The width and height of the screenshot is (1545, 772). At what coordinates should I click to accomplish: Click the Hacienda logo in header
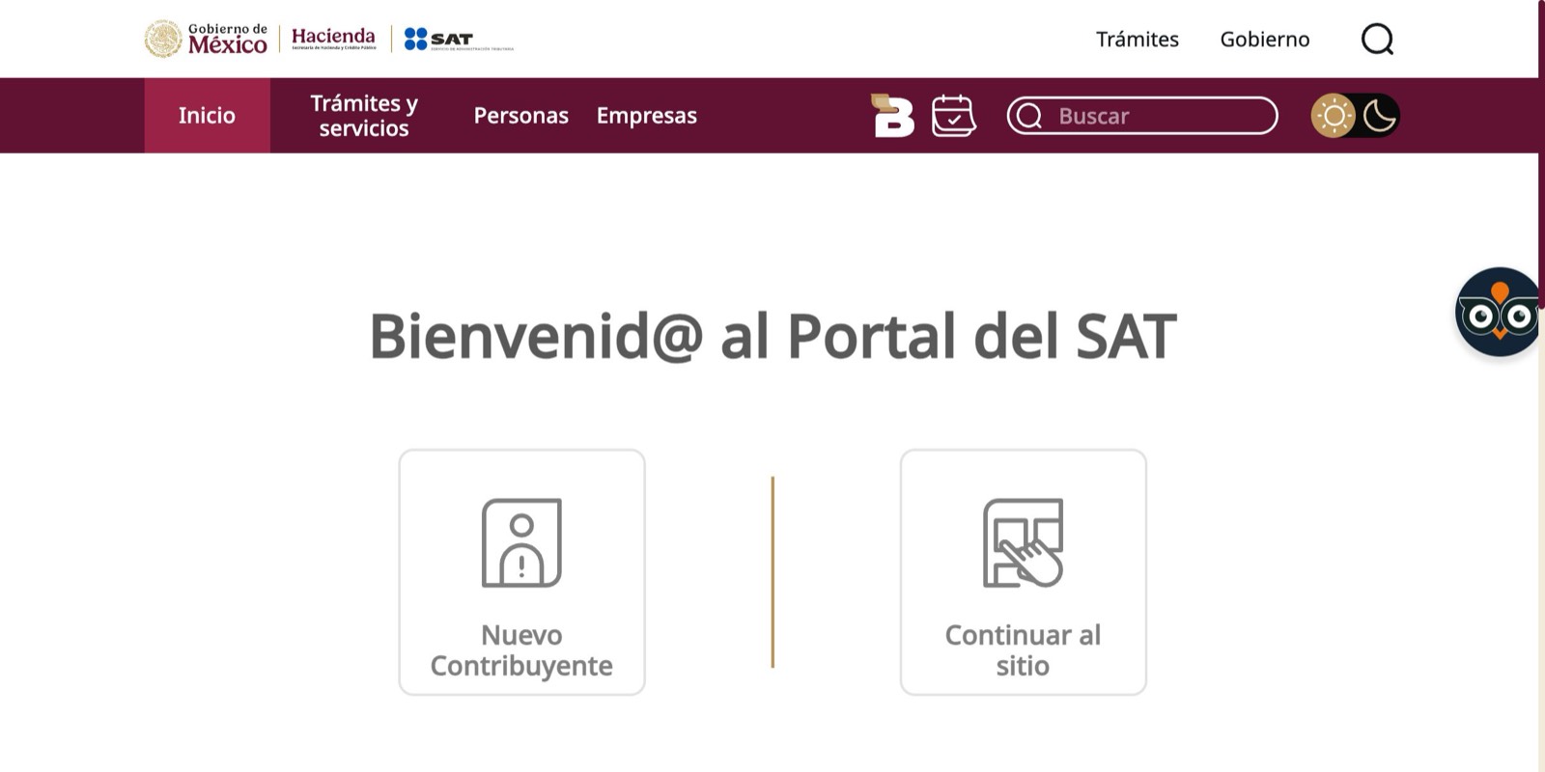click(333, 39)
